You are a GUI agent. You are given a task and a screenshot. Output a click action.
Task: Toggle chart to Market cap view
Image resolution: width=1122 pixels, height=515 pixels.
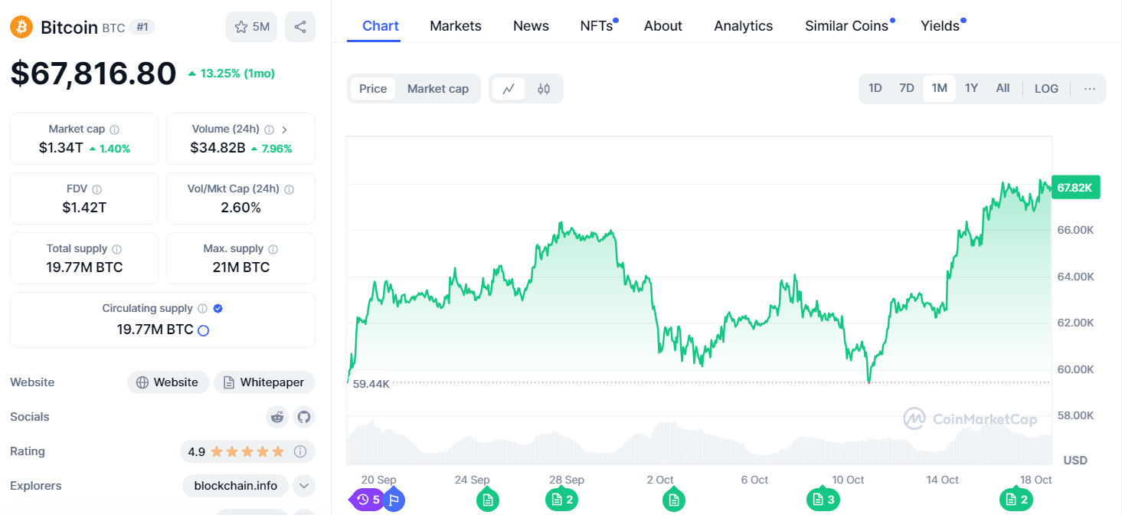(x=438, y=88)
